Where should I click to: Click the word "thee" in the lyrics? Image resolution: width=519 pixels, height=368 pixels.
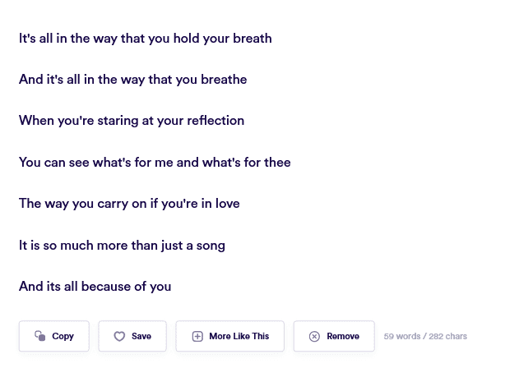277,162
